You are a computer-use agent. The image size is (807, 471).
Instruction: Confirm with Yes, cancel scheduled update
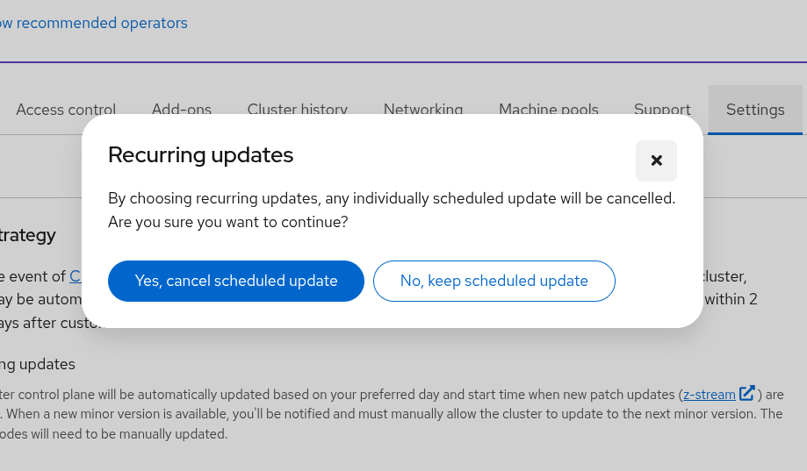[236, 281]
